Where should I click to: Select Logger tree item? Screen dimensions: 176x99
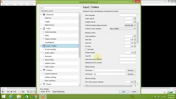(47, 21)
